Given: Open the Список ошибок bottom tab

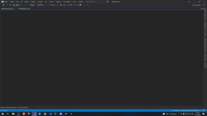Looking at the screenshot, I should (23, 107).
